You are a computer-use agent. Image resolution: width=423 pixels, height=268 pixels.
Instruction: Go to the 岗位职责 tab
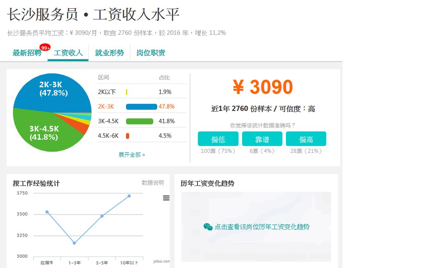pos(151,53)
